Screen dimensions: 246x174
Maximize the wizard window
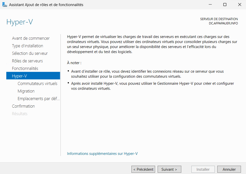coord(225,5)
